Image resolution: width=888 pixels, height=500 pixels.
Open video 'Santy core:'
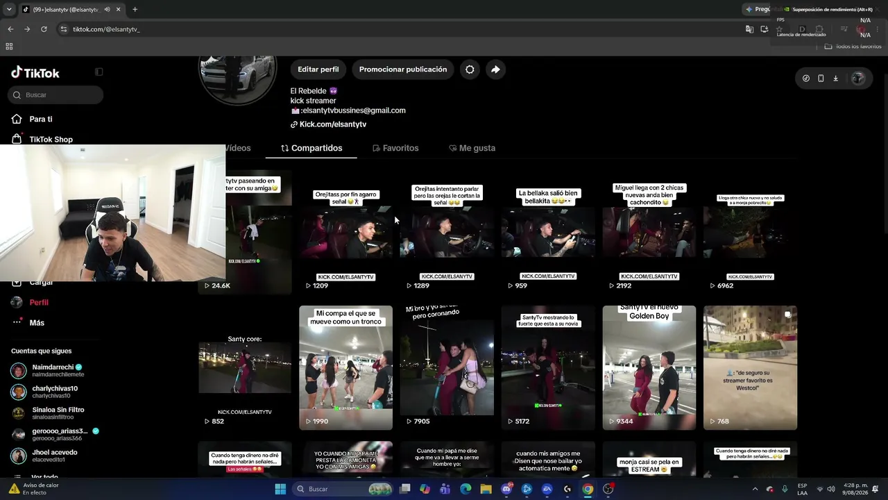tap(245, 368)
